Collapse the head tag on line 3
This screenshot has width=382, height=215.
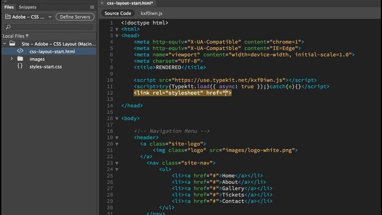pos(117,36)
